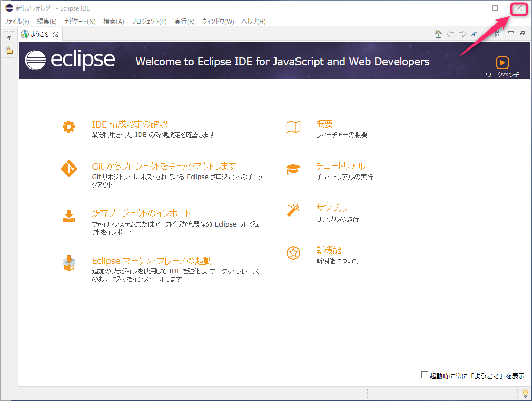The height and width of the screenshot is (401, 532).
Task: Open the チュートリアル link
Action: [341, 166]
